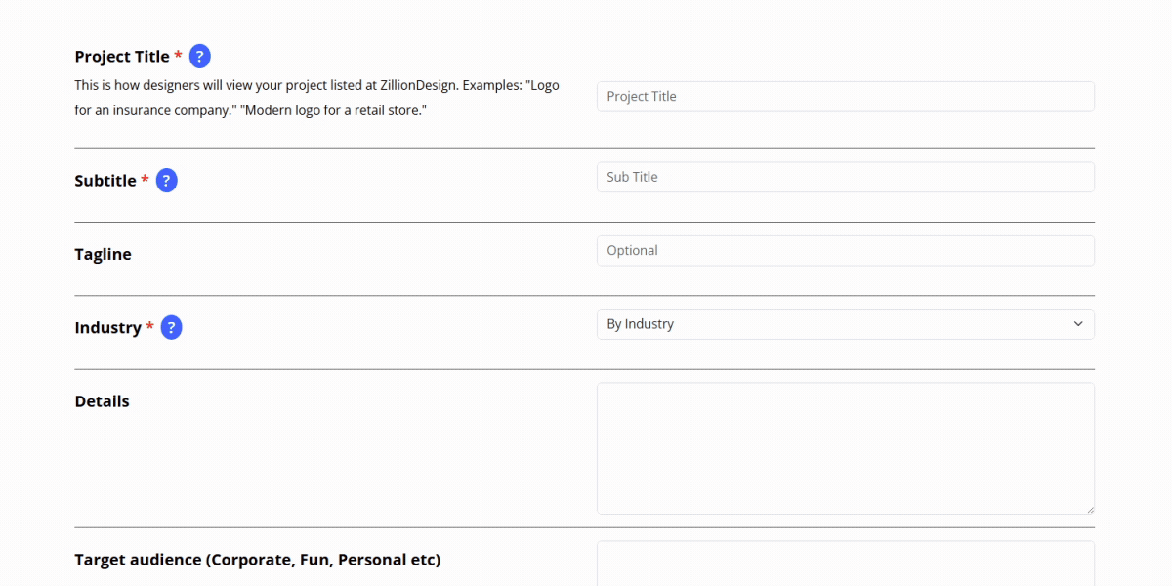Click the red asterisk beside Industry
The width and height of the screenshot is (1172, 586).
149,328
